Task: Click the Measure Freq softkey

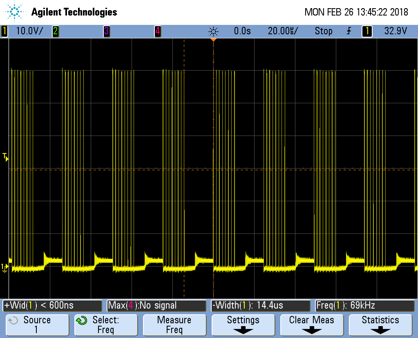Action: pos(174,325)
